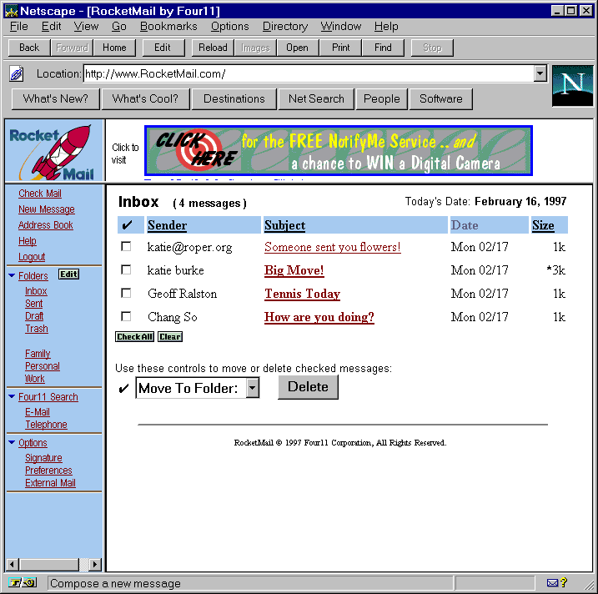Image resolution: width=598 pixels, height=594 pixels.
Task: Click inside the Location URL field
Action: click(308, 73)
